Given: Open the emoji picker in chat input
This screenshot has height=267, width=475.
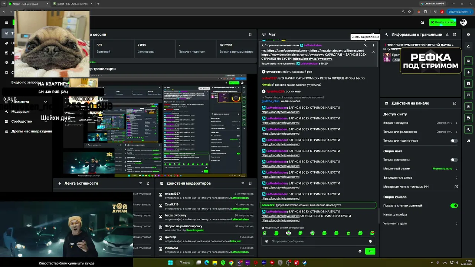Looking at the screenshot, I should 370,241.
